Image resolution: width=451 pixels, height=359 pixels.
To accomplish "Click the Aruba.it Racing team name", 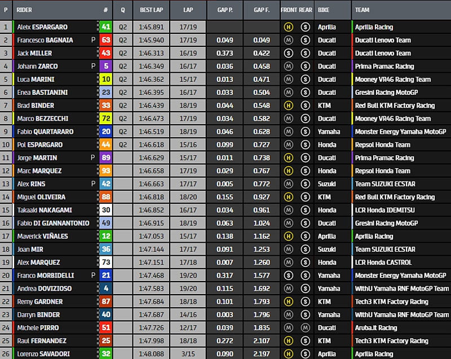I will coord(376,328).
